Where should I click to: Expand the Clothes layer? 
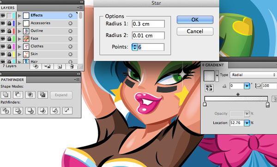coord(19,46)
